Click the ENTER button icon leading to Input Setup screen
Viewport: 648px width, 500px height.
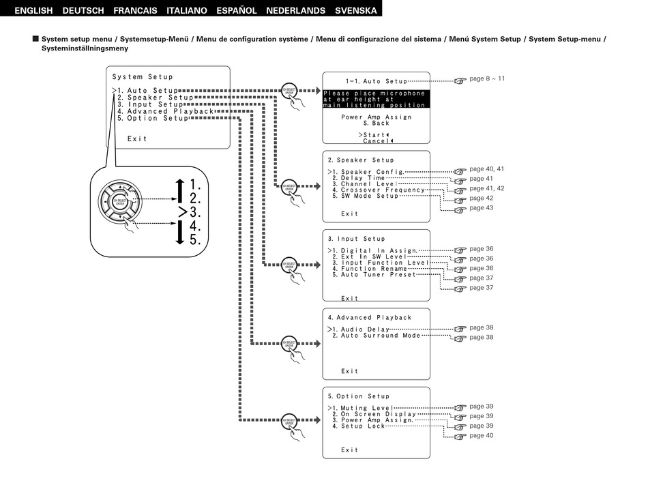click(x=289, y=265)
